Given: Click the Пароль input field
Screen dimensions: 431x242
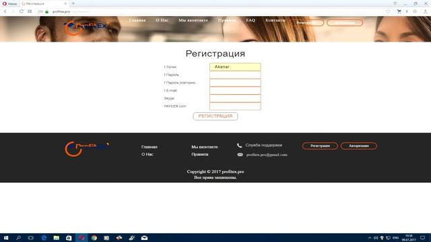Looking at the screenshot, I should coord(235,75).
